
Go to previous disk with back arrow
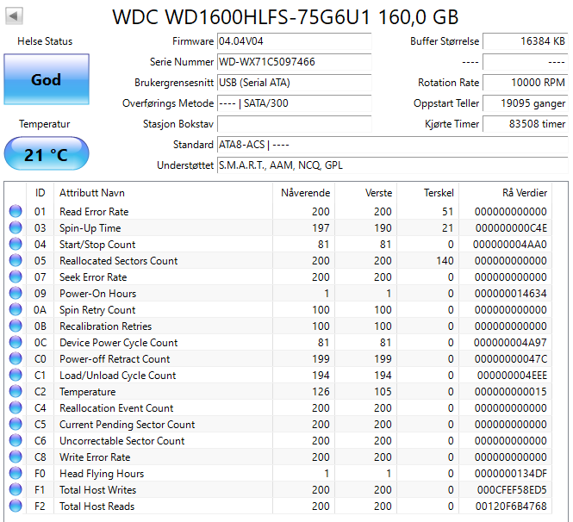[x=15, y=16]
